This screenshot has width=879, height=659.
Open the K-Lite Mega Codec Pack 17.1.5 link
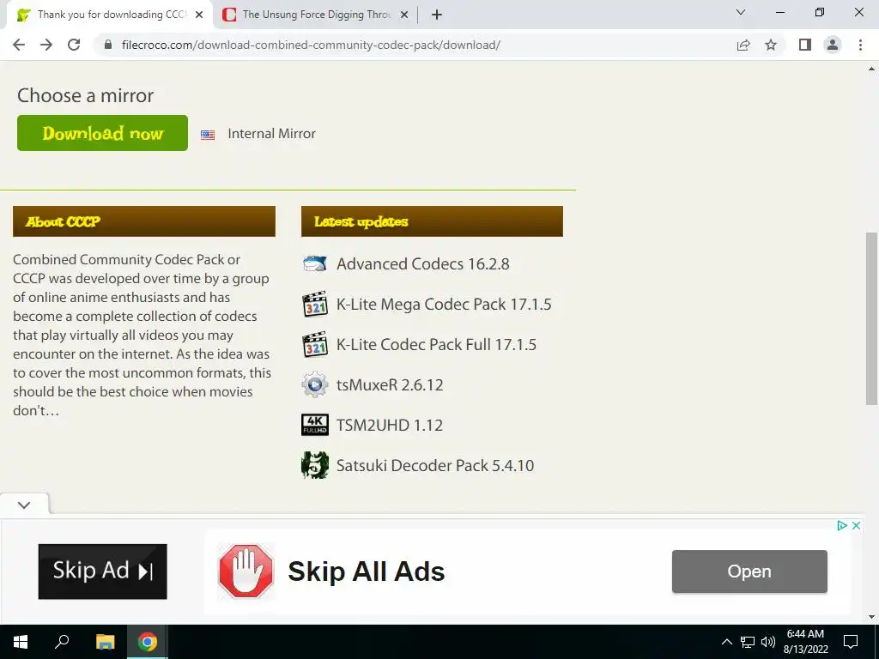pos(444,305)
